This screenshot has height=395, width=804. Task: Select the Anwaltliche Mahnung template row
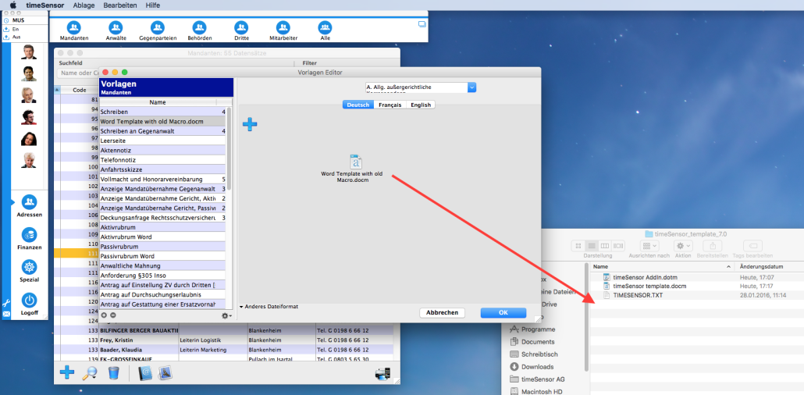click(x=162, y=265)
